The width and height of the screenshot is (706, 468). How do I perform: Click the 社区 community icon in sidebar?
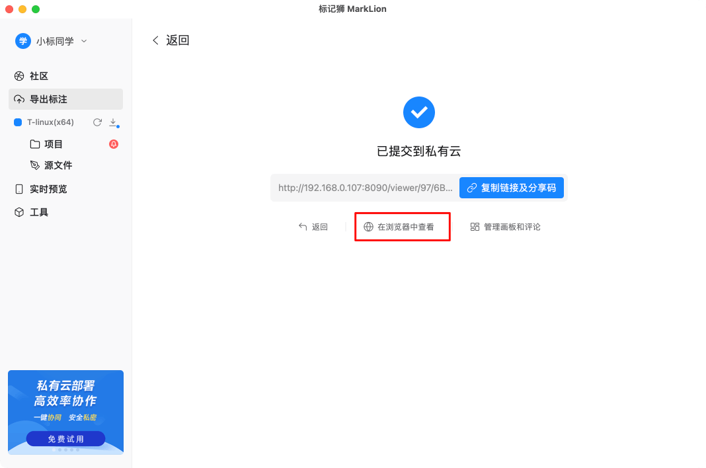pos(19,76)
